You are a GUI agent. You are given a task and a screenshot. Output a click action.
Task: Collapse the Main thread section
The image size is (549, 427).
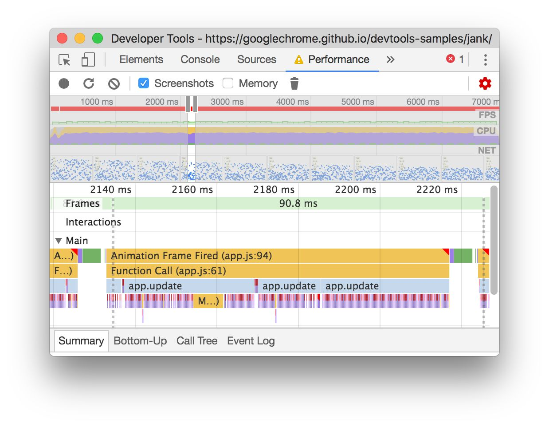coord(59,241)
